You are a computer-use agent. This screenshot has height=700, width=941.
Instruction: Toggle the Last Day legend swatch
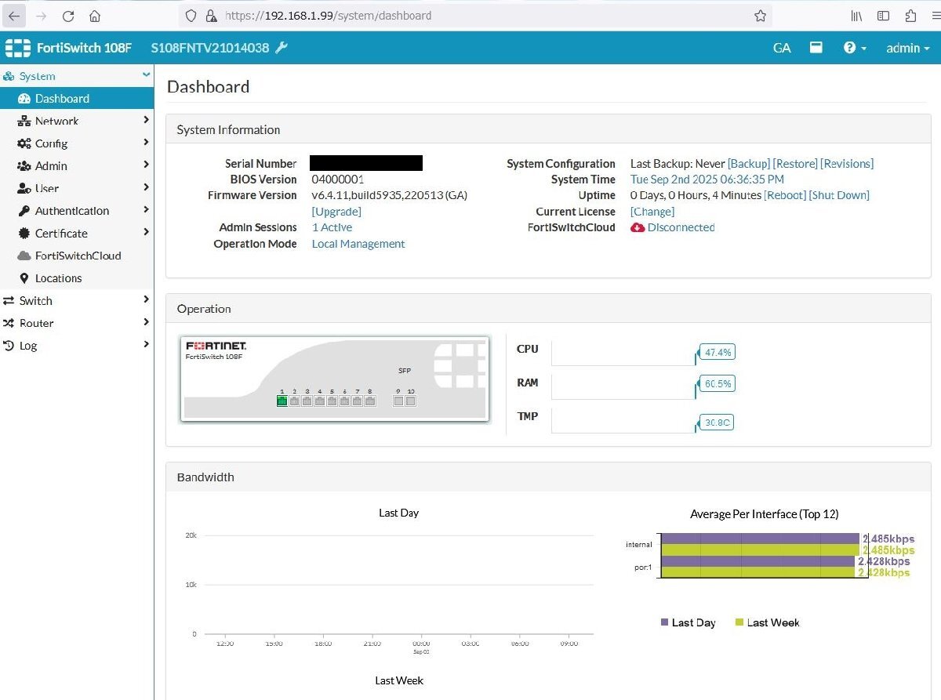666,622
